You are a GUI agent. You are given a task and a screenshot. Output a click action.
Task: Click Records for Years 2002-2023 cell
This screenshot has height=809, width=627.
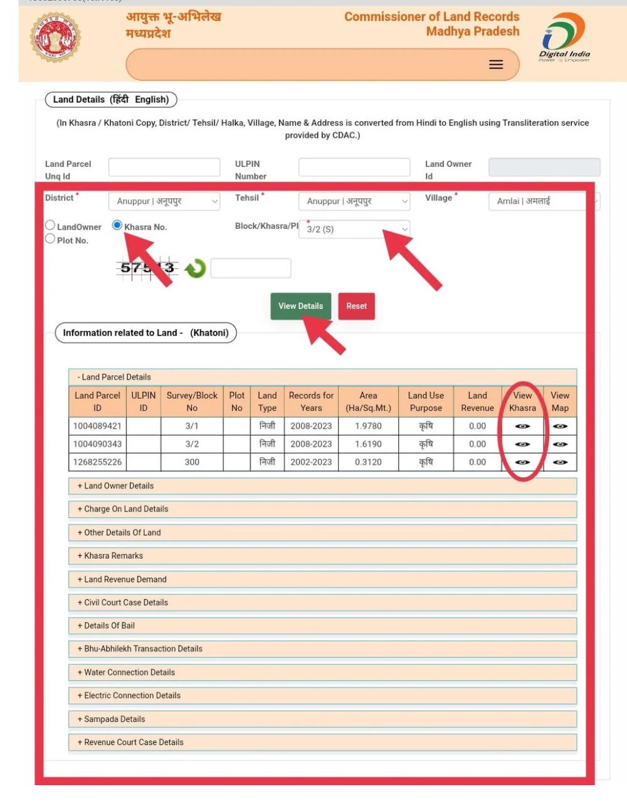(311, 462)
